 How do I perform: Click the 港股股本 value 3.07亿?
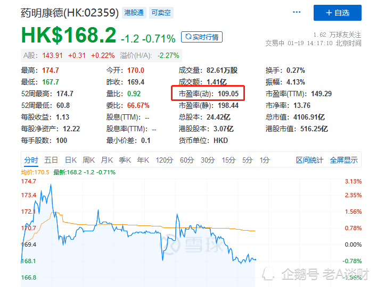(x=224, y=129)
